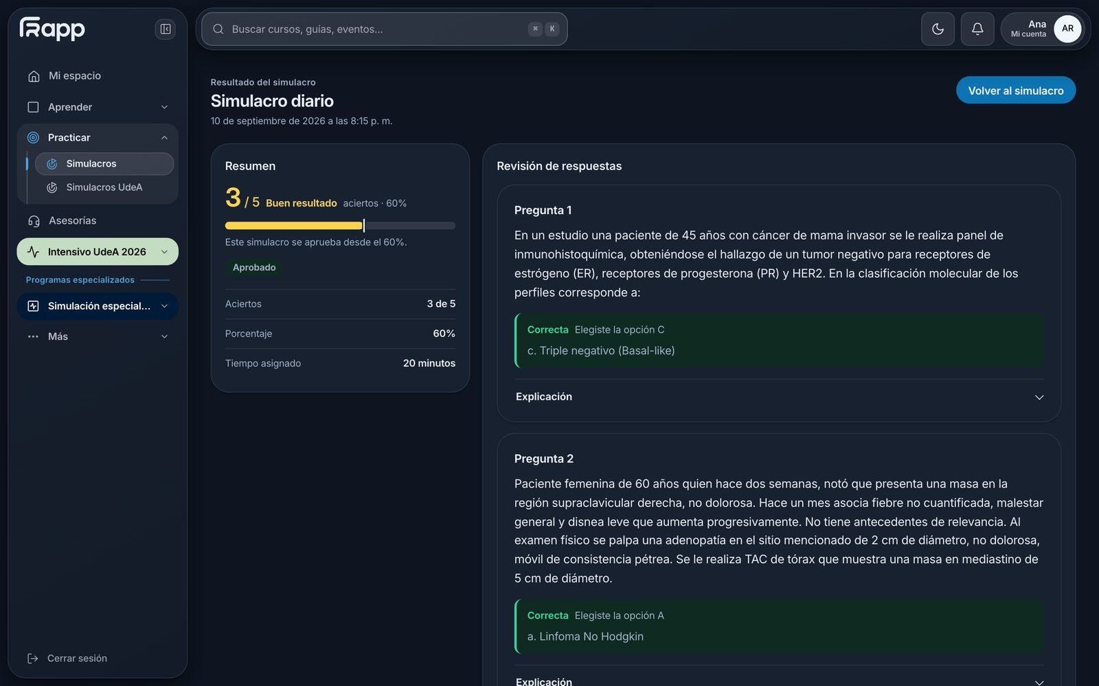Click the 20 minutos value
Viewport: 1099px width, 686px height.
(x=429, y=364)
